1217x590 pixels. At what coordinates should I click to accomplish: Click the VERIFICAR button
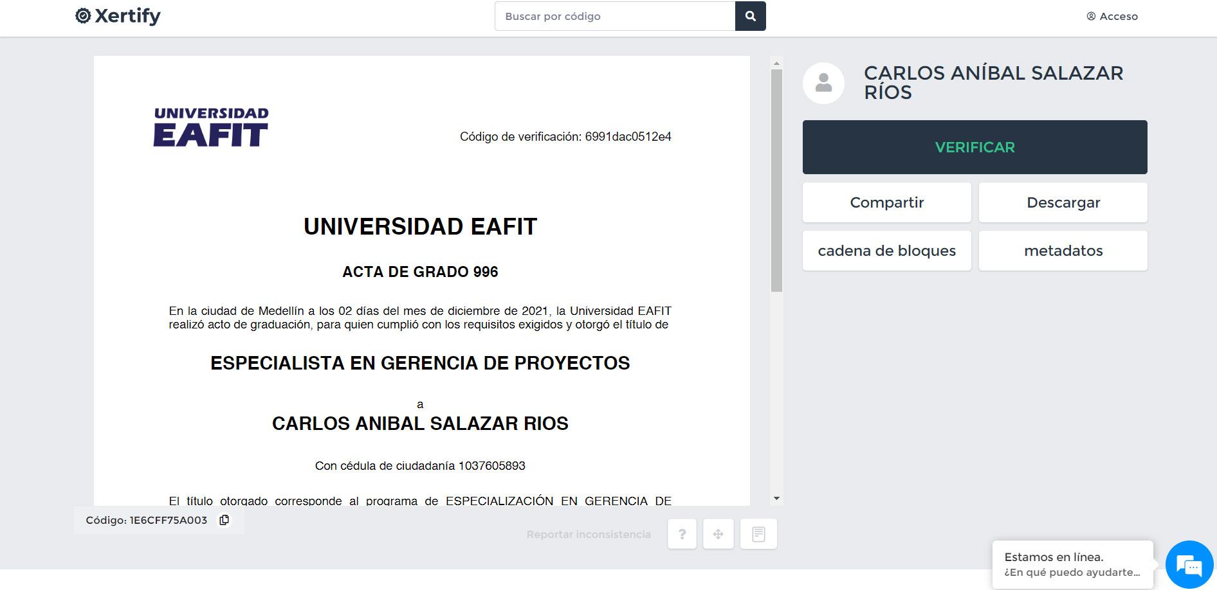pos(975,147)
